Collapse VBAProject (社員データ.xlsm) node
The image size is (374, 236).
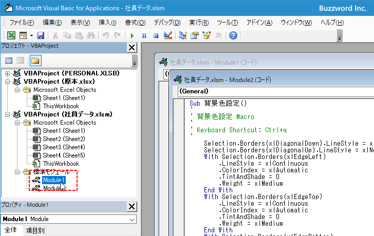click(7, 114)
